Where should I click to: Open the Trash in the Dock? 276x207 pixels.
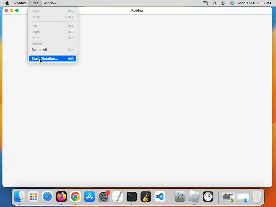(x=257, y=196)
